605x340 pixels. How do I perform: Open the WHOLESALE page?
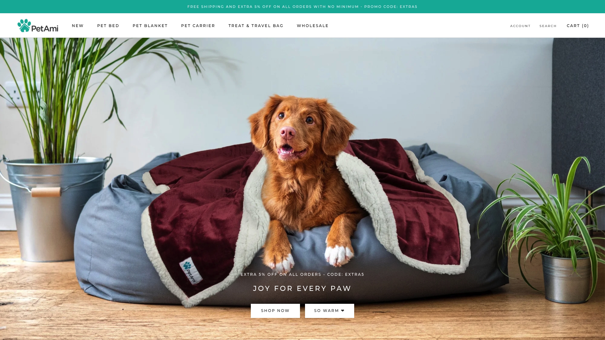313,26
